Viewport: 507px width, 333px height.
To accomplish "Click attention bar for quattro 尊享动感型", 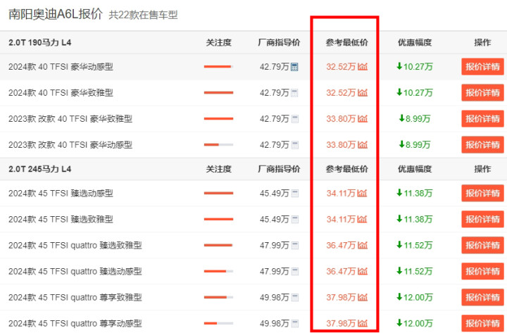I will (x=218, y=323).
